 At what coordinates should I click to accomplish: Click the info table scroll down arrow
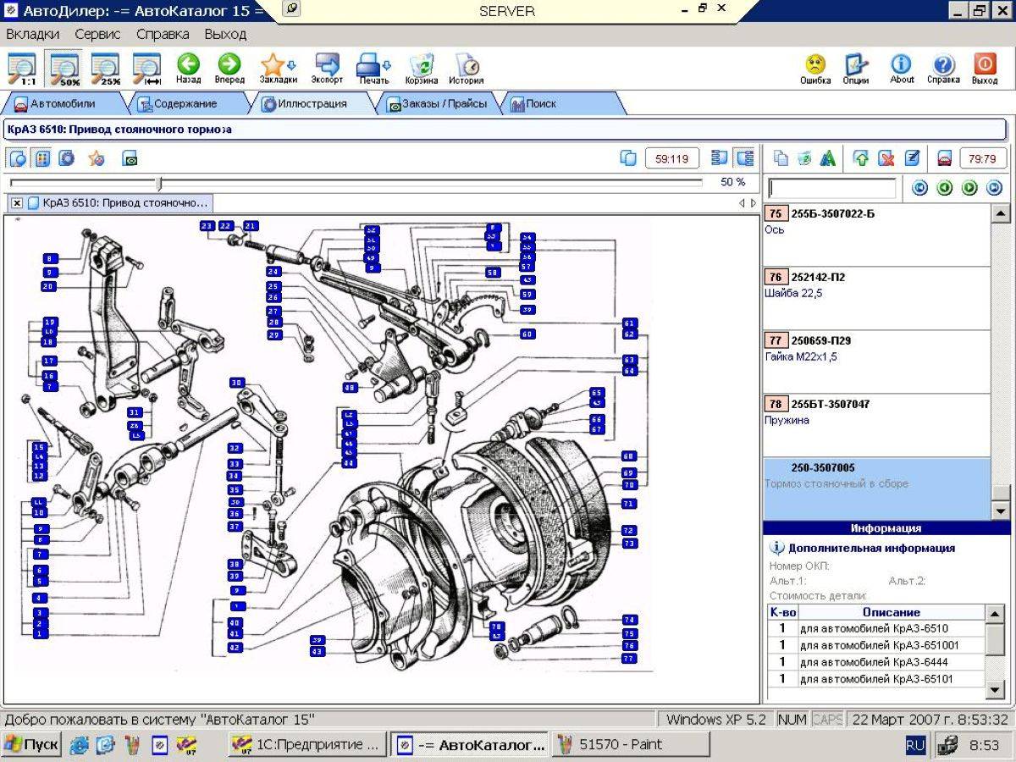996,688
